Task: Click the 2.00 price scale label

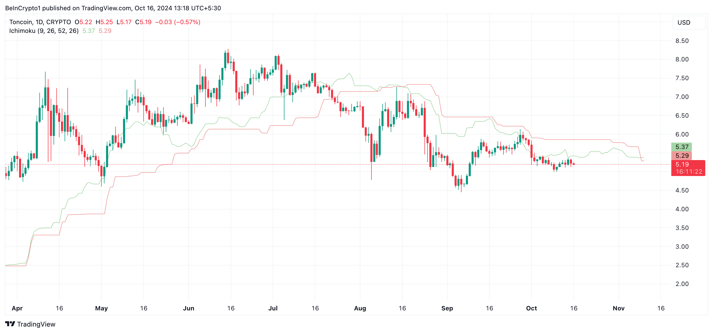Action: click(x=682, y=284)
